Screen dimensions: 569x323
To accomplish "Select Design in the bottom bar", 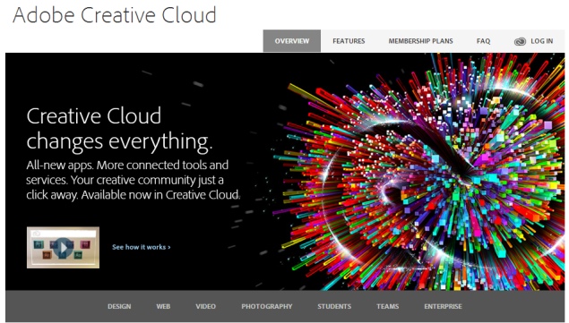I will coord(119,306).
